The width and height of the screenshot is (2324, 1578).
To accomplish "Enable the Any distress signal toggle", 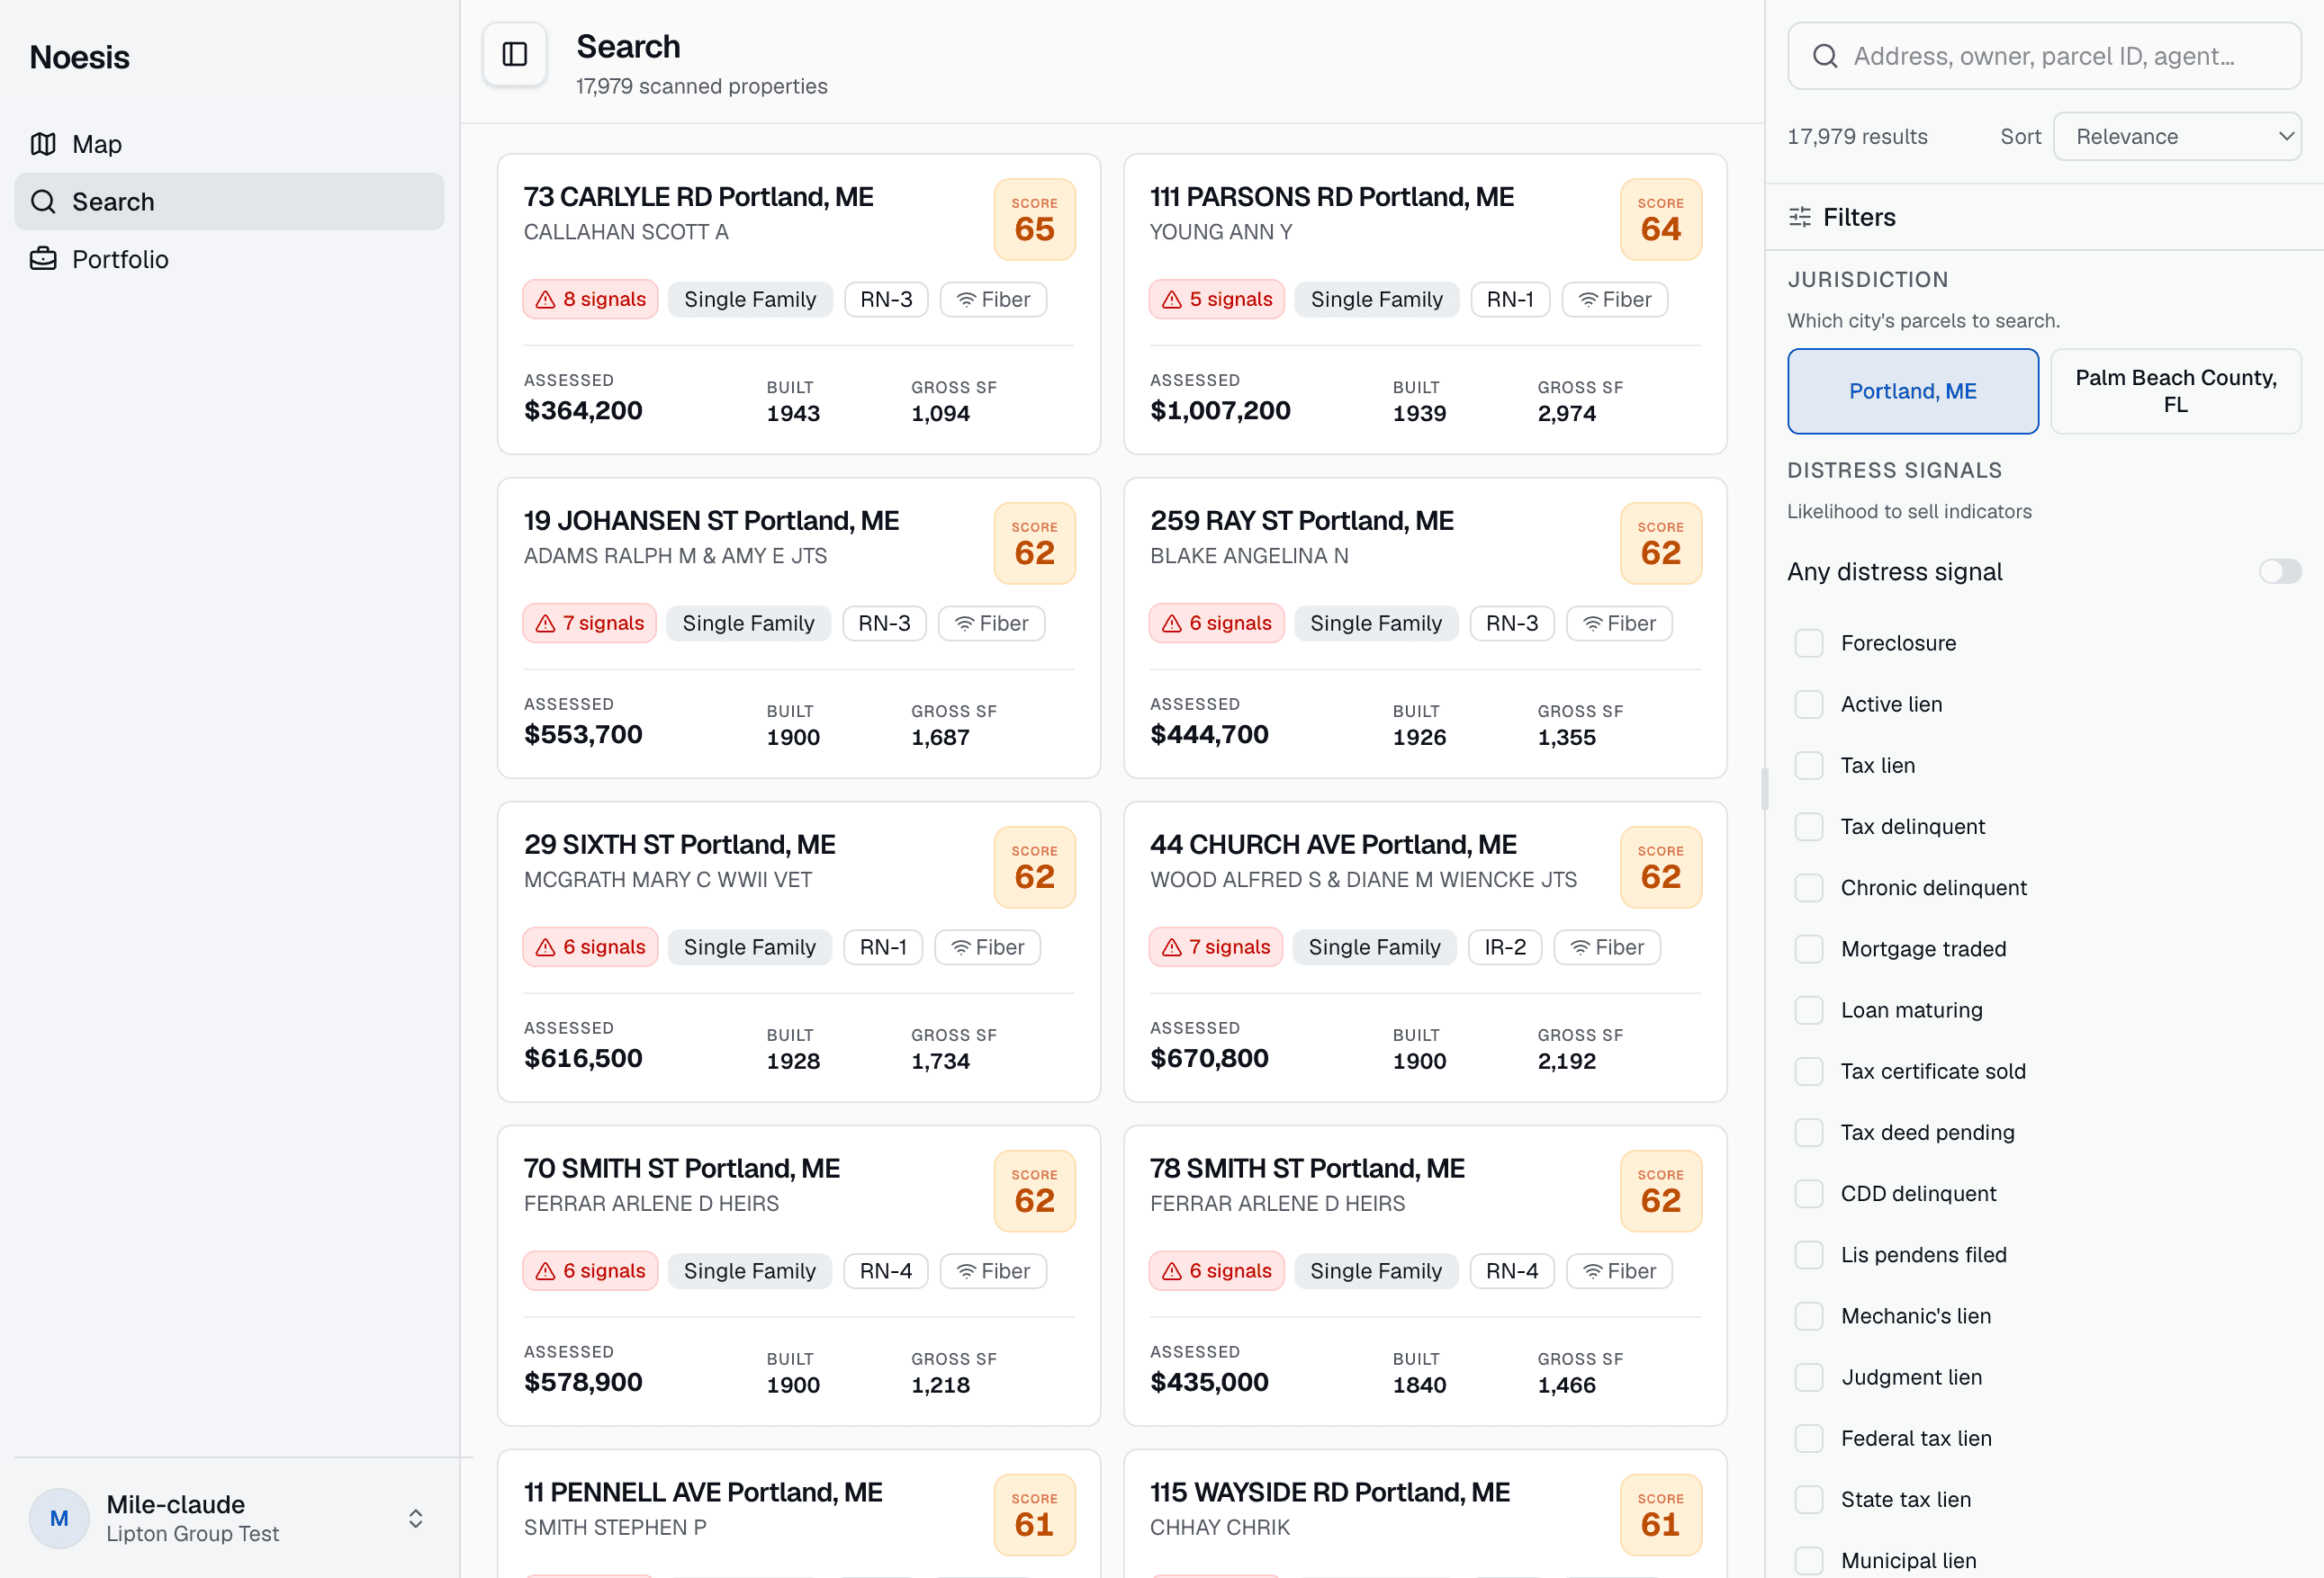I will (2279, 570).
